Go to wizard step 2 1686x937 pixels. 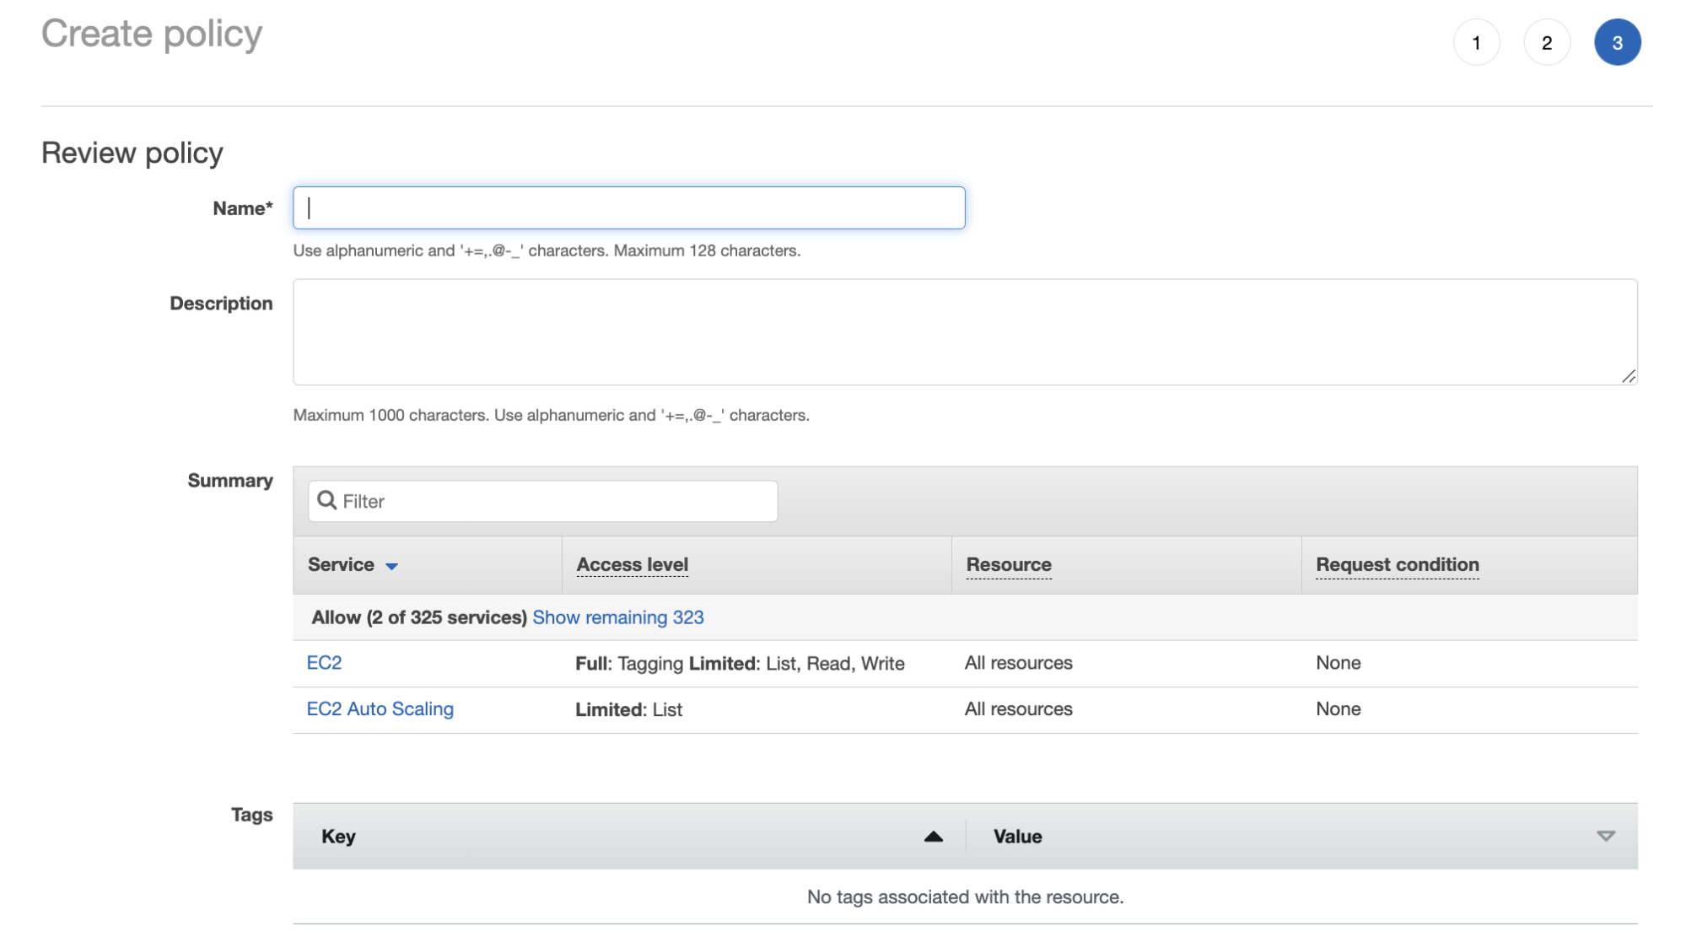click(x=1546, y=42)
